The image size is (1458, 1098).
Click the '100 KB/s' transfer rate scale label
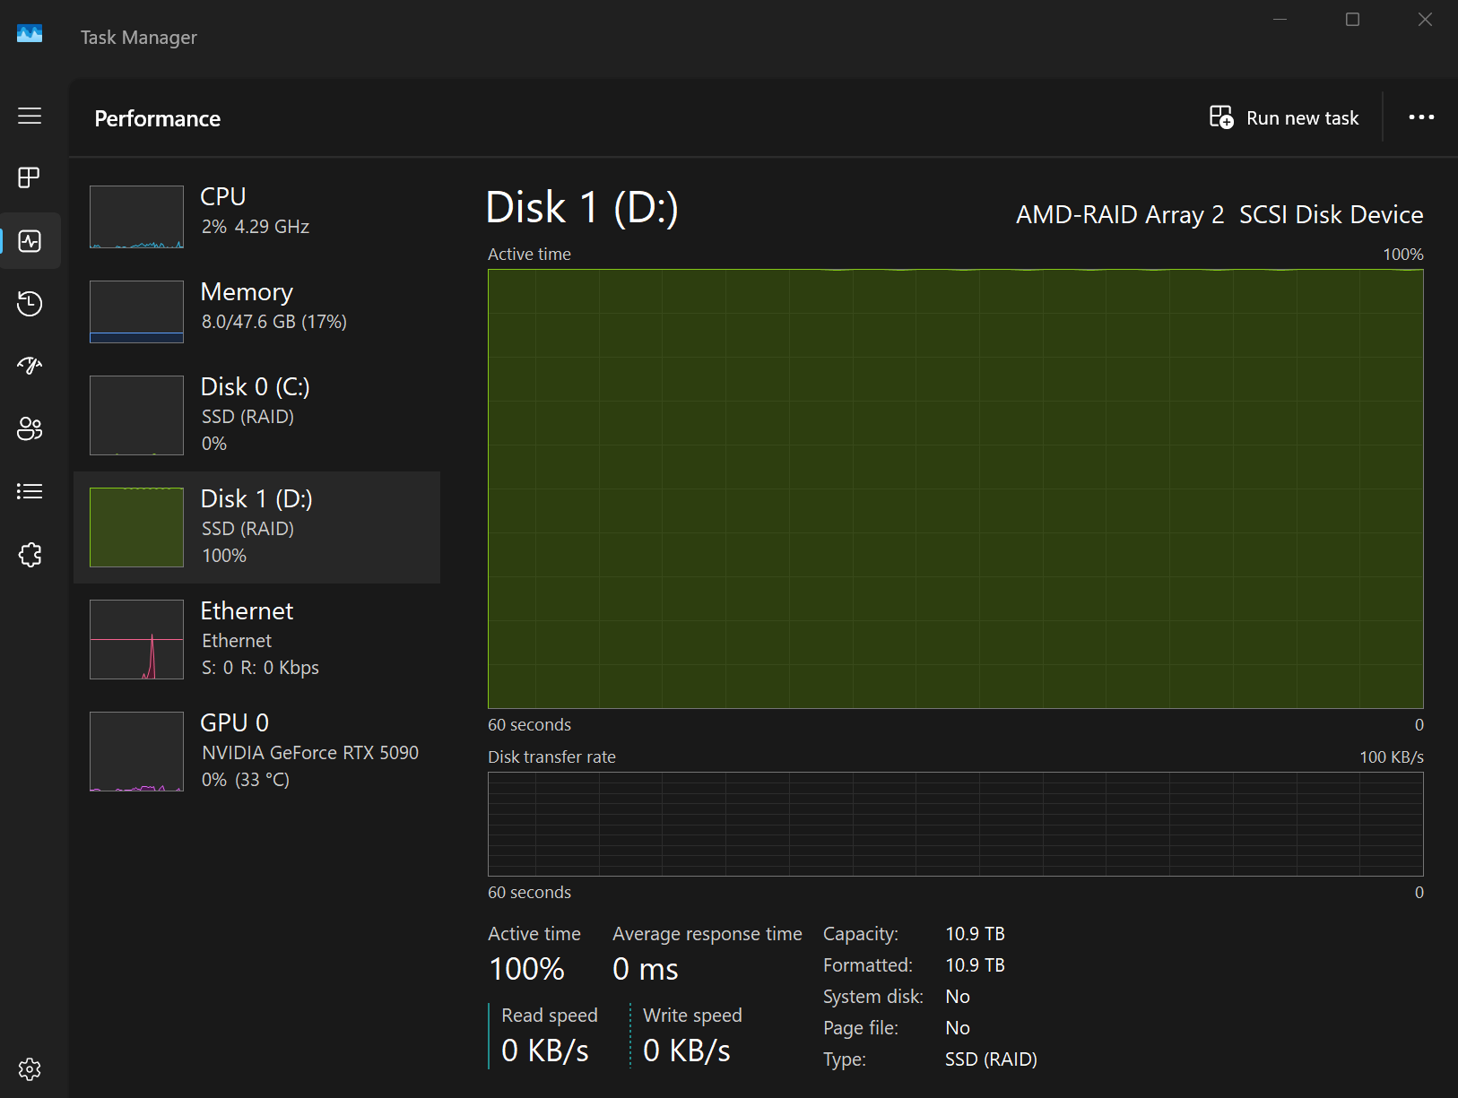tap(1392, 757)
